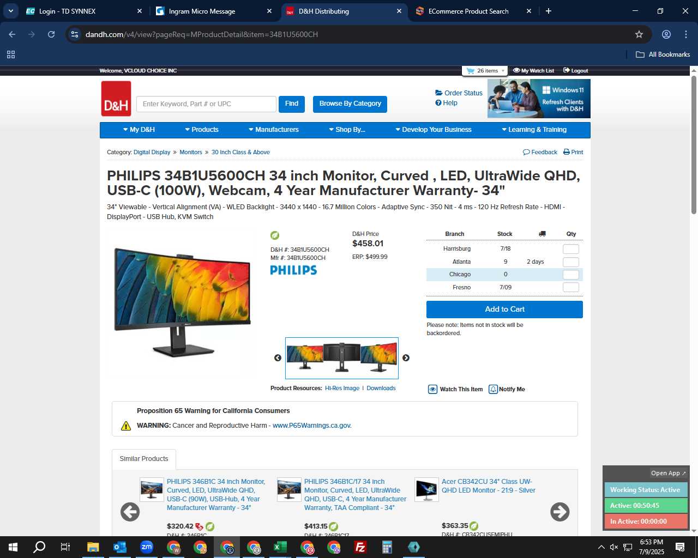698x558 pixels.
Task: Click Atlanta quantity input box
Action: point(571,262)
